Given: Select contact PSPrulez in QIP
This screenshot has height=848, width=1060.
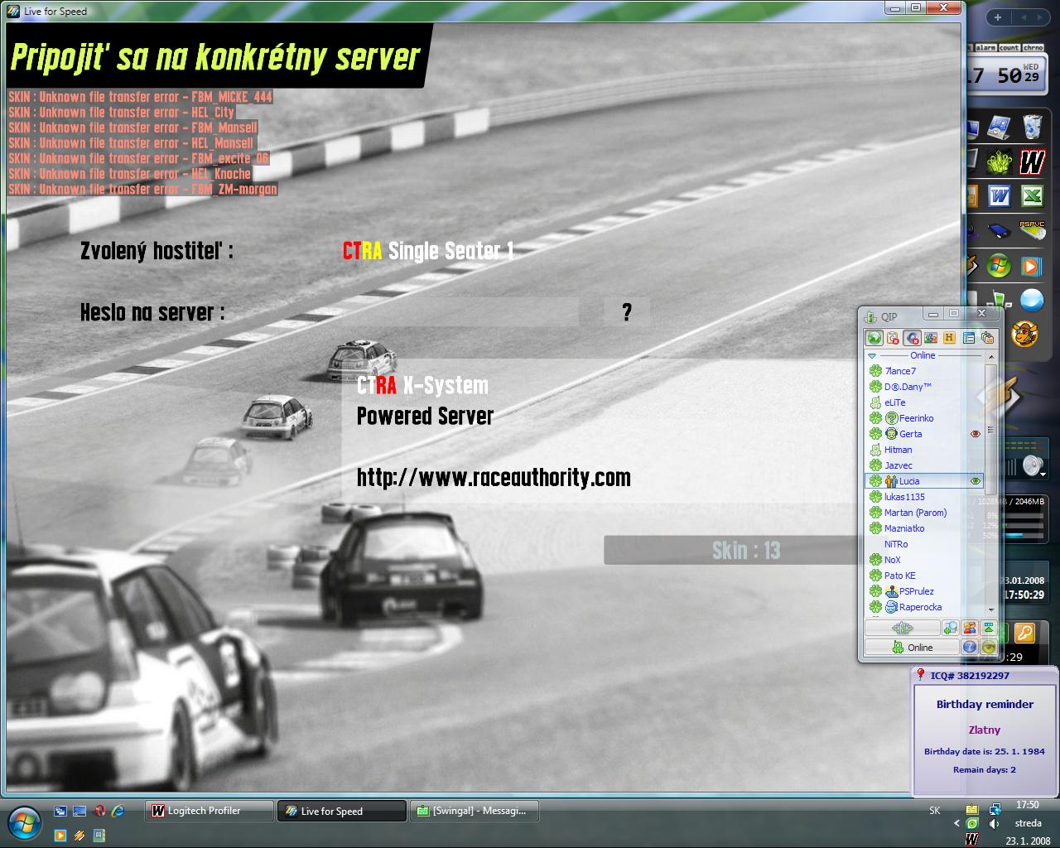Looking at the screenshot, I should [x=924, y=591].
